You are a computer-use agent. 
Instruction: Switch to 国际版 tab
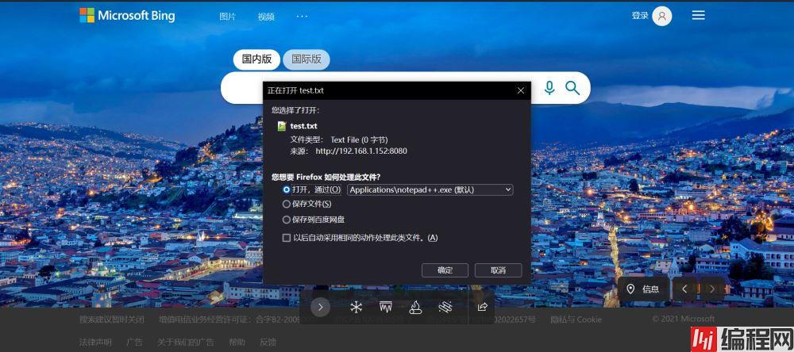tap(306, 59)
